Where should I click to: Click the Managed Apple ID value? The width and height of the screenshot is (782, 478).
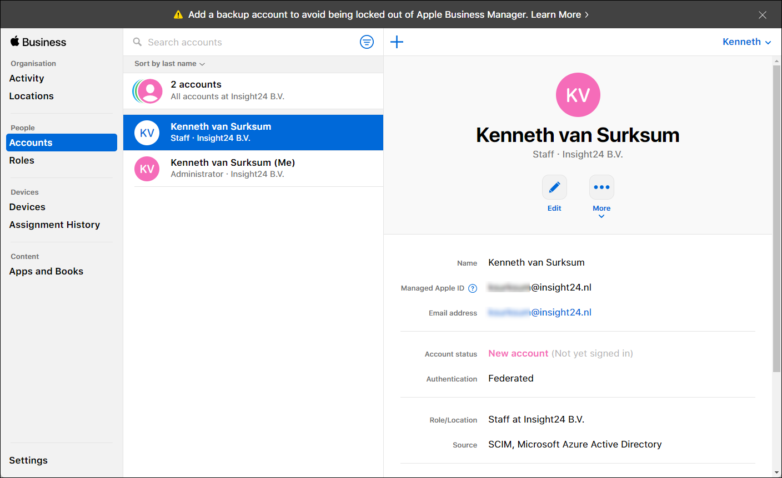(x=540, y=287)
